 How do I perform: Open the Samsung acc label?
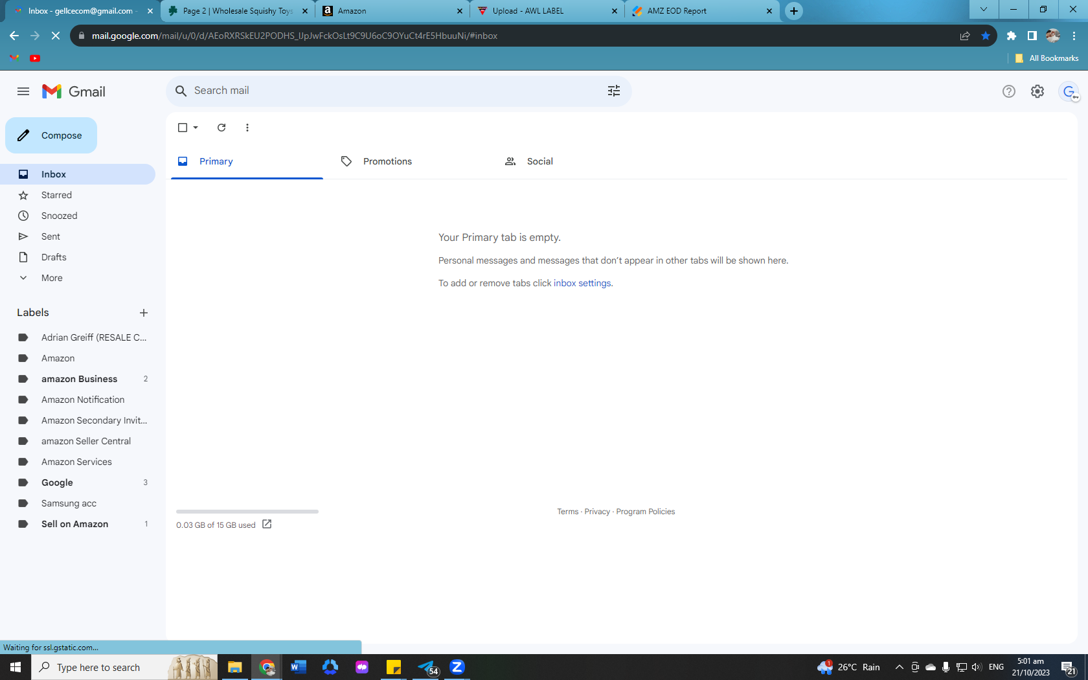78,503
